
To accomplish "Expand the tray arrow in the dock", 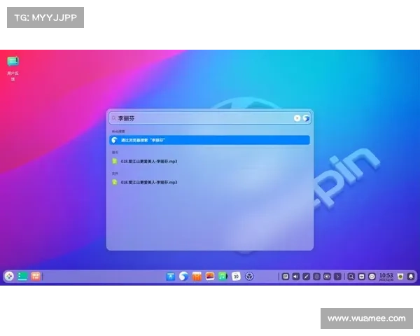I will (x=339, y=276).
